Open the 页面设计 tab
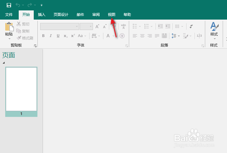This screenshot has width=227, height=153. click(61, 15)
